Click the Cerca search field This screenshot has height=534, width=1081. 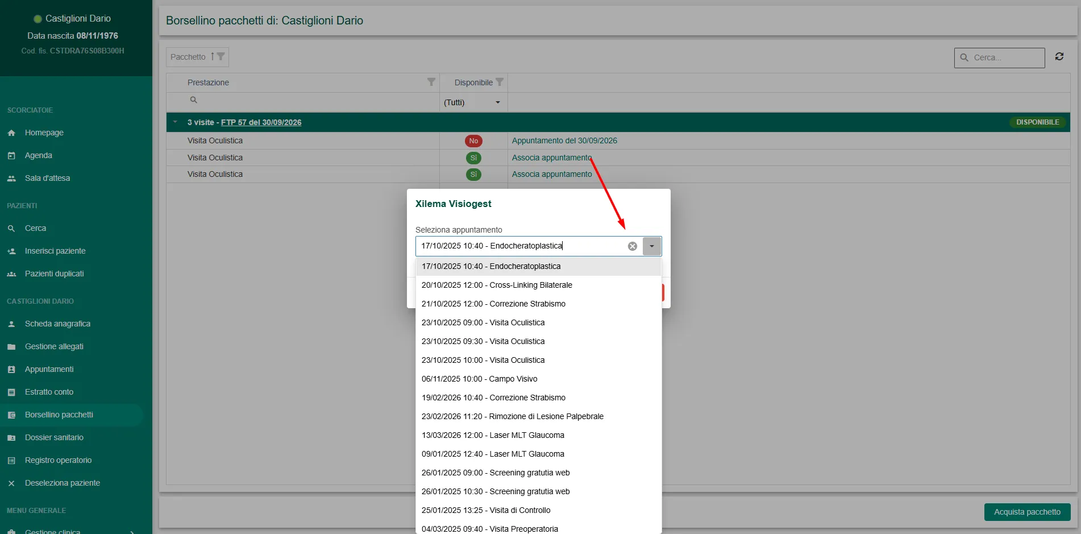coord(999,57)
